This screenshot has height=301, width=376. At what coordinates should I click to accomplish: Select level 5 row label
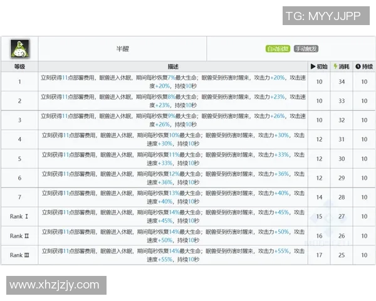pos(19,159)
